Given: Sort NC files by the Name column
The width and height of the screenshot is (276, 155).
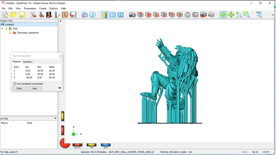Looking at the screenshot, I should click(13, 123).
